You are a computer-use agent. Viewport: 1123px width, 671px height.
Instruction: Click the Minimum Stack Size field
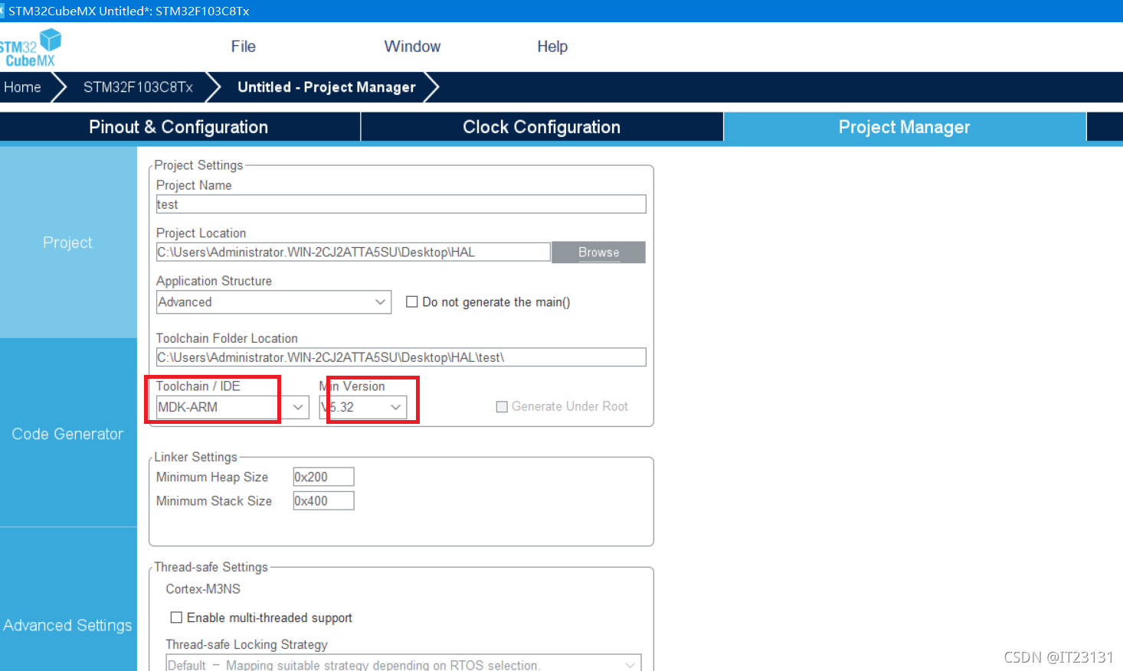pyautogui.click(x=323, y=501)
